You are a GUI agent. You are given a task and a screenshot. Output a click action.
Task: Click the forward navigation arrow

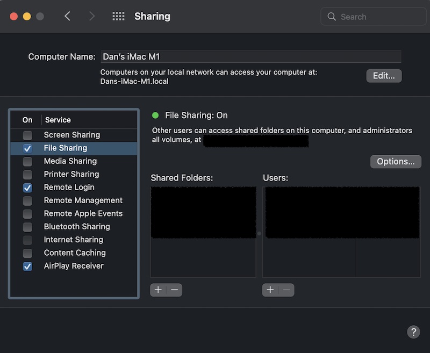pyautogui.click(x=92, y=16)
